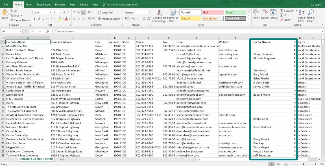Click the Fill Color bucket icon

pos(60,19)
